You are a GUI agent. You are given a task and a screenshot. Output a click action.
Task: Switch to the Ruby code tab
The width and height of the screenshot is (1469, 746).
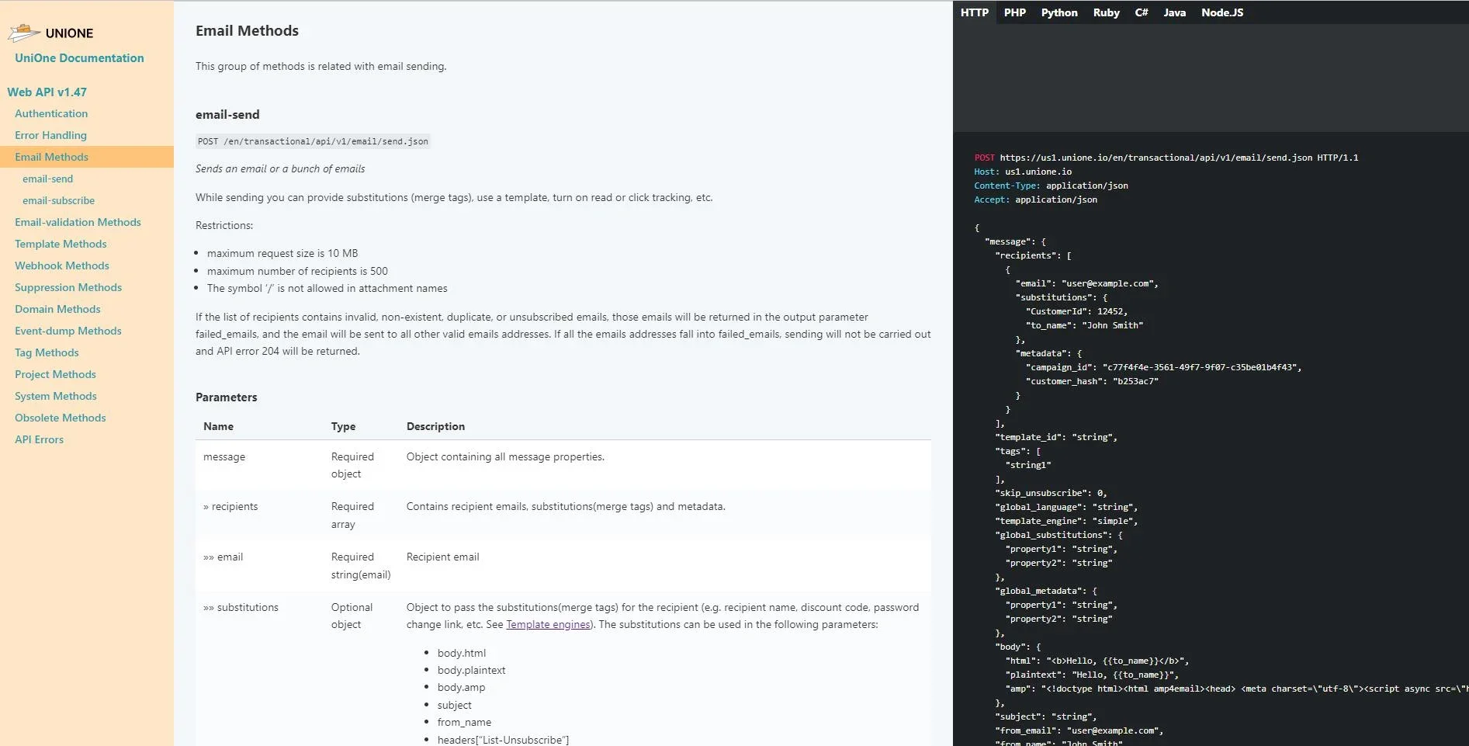point(1106,12)
